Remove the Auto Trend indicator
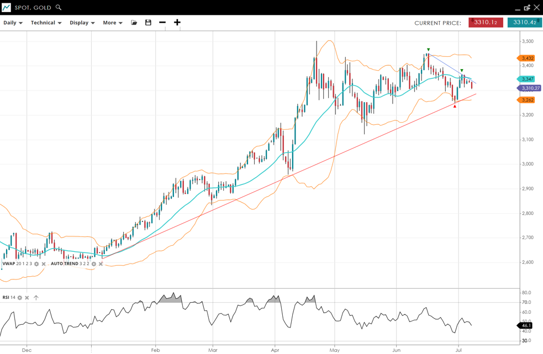Screen dimensions: 543x354 [101, 264]
